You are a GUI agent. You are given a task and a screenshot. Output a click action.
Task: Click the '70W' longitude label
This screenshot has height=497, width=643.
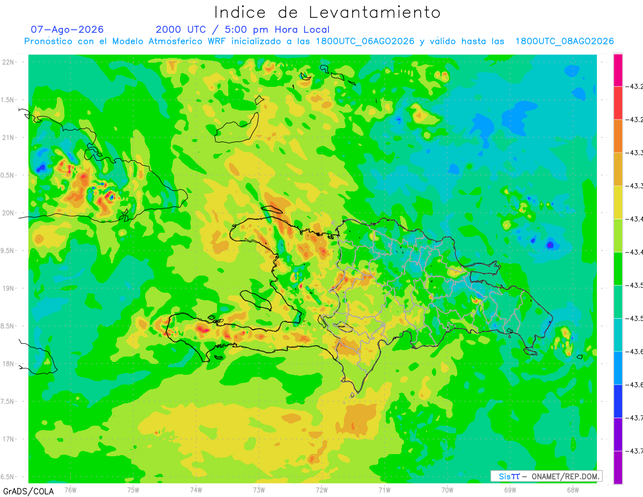(447, 489)
